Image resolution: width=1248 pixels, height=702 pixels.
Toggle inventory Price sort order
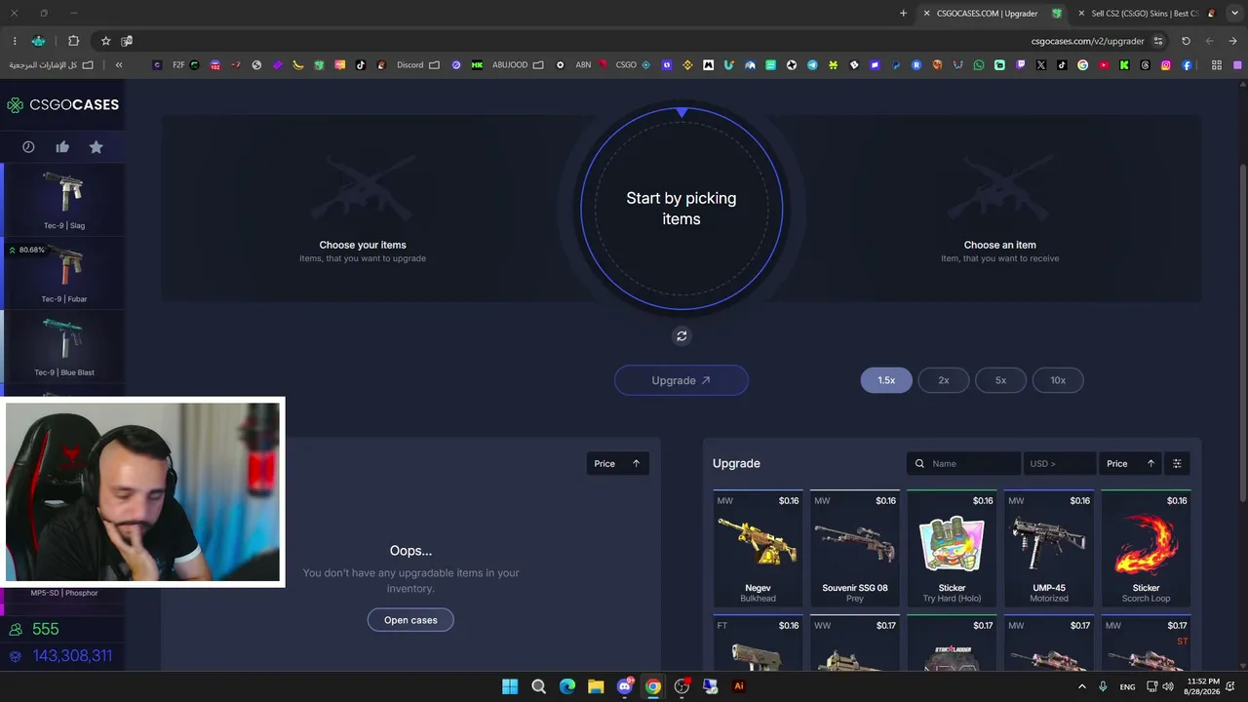[617, 464]
